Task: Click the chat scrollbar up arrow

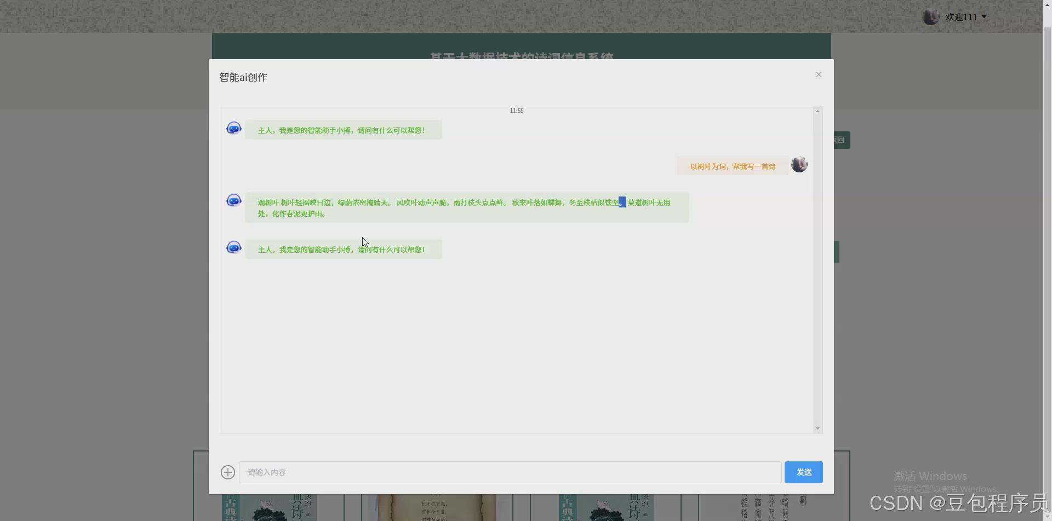Action: click(x=817, y=111)
